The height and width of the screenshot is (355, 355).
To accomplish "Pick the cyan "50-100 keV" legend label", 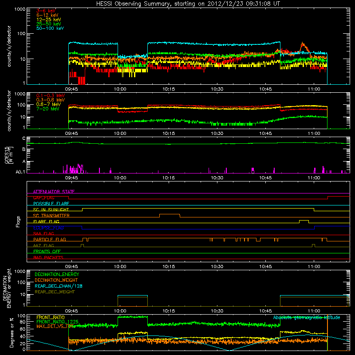I will click(50, 28).
